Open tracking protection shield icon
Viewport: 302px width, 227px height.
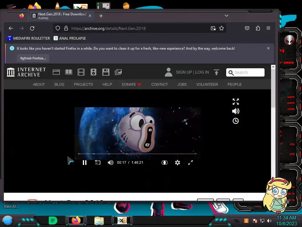pos(58,28)
